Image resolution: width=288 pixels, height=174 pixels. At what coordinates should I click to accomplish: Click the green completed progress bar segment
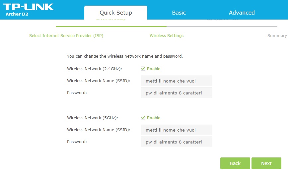[x=111, y=26]
